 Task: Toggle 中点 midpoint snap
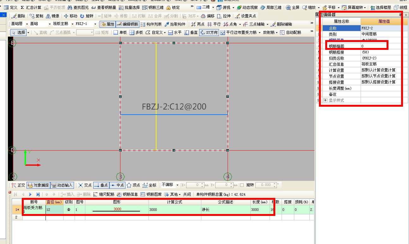117,185
